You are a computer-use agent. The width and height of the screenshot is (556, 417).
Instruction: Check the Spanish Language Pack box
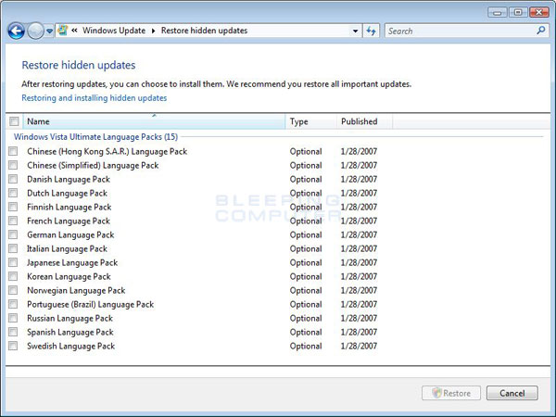pos(13,332)
